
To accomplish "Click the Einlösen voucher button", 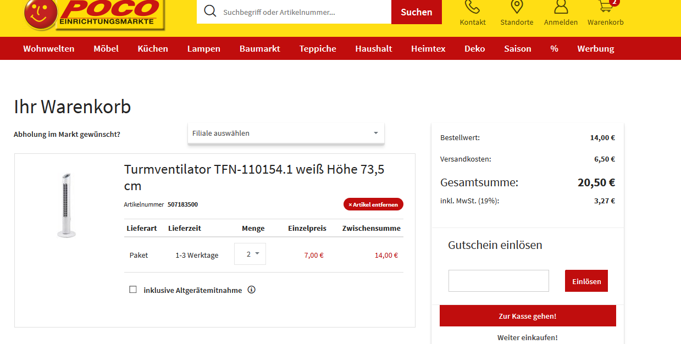I will coord(586,281).
